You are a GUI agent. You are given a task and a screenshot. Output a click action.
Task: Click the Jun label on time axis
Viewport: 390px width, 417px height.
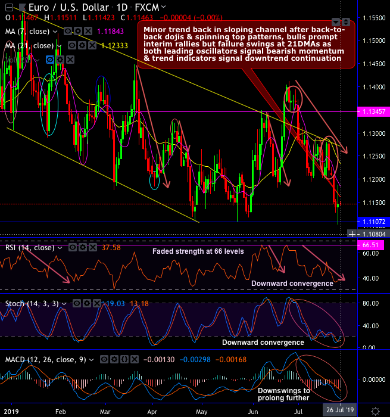[253, 412]
